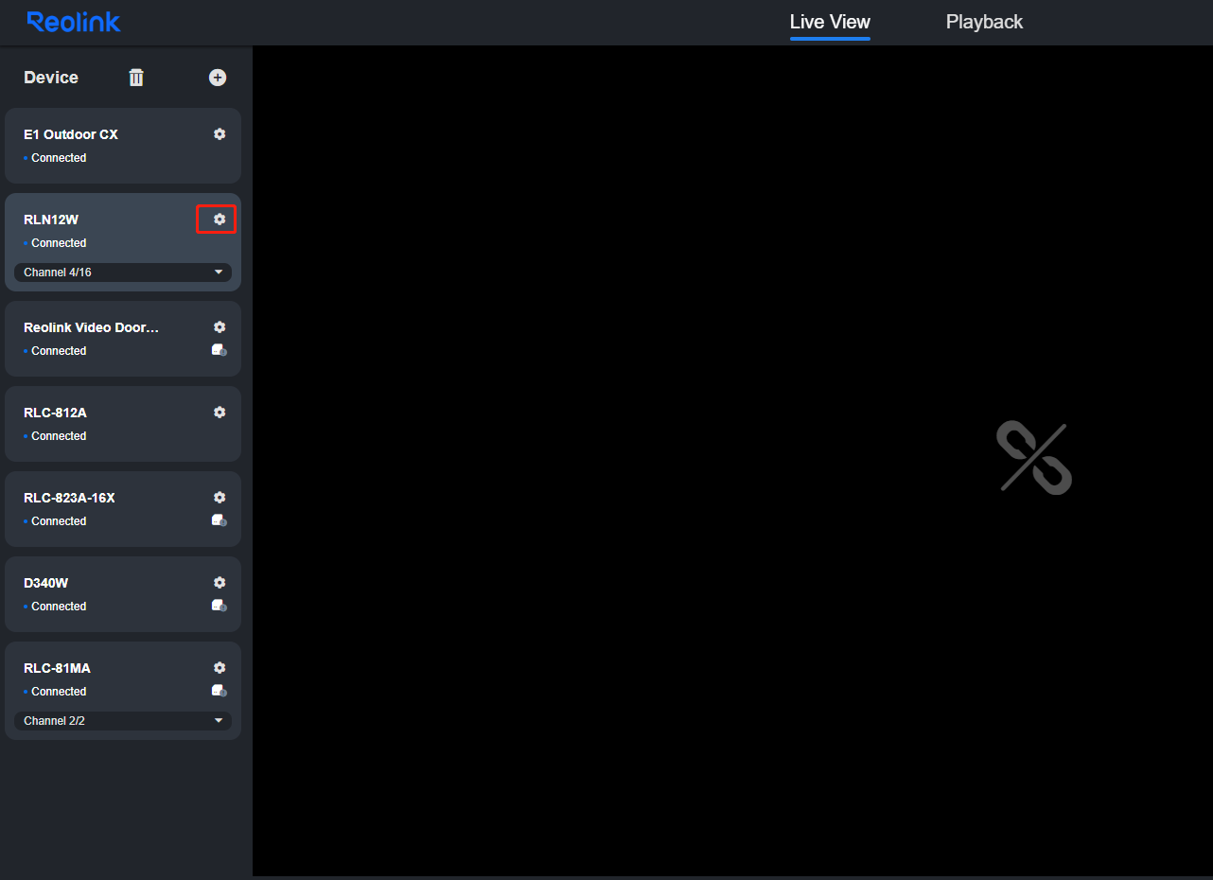Click Connected status under RLN12W
Viewport: 1213px width, 880px height.
tap(59, 243)
